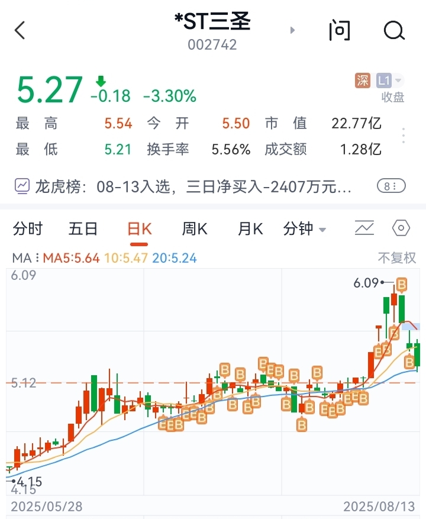
Task: Tap 不复权 adjustment option
Action: pos(397,258)
